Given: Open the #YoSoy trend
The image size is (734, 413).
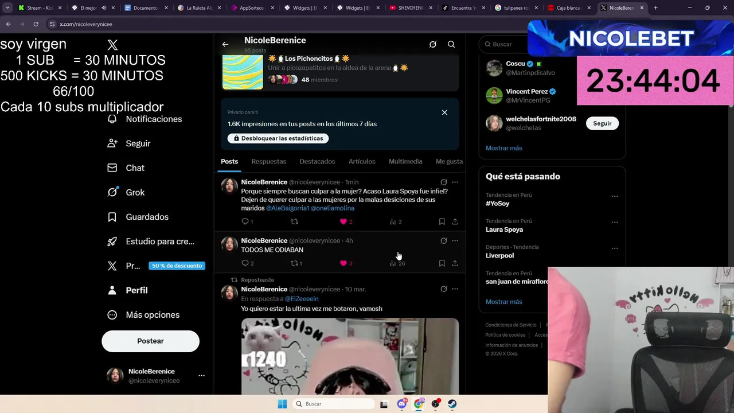Looking at the screenshot, I should (x=497, y=204).
